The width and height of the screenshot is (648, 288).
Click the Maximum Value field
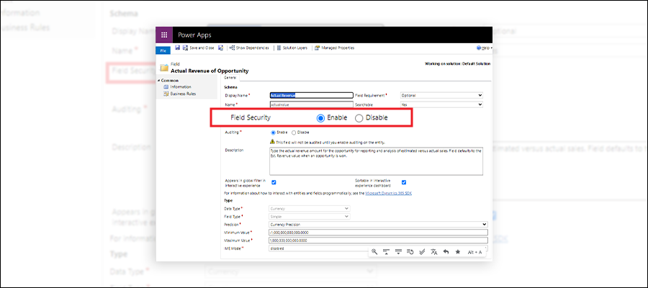click(378, 240)
